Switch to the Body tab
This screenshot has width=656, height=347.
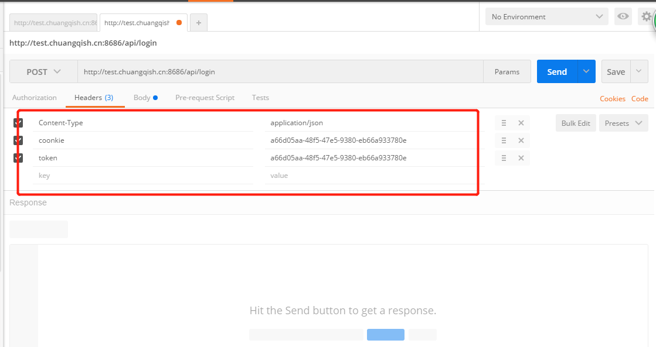coord(145,98)
